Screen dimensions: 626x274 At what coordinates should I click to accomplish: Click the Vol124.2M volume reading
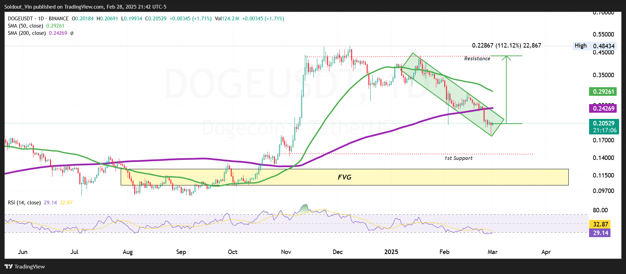227,19
